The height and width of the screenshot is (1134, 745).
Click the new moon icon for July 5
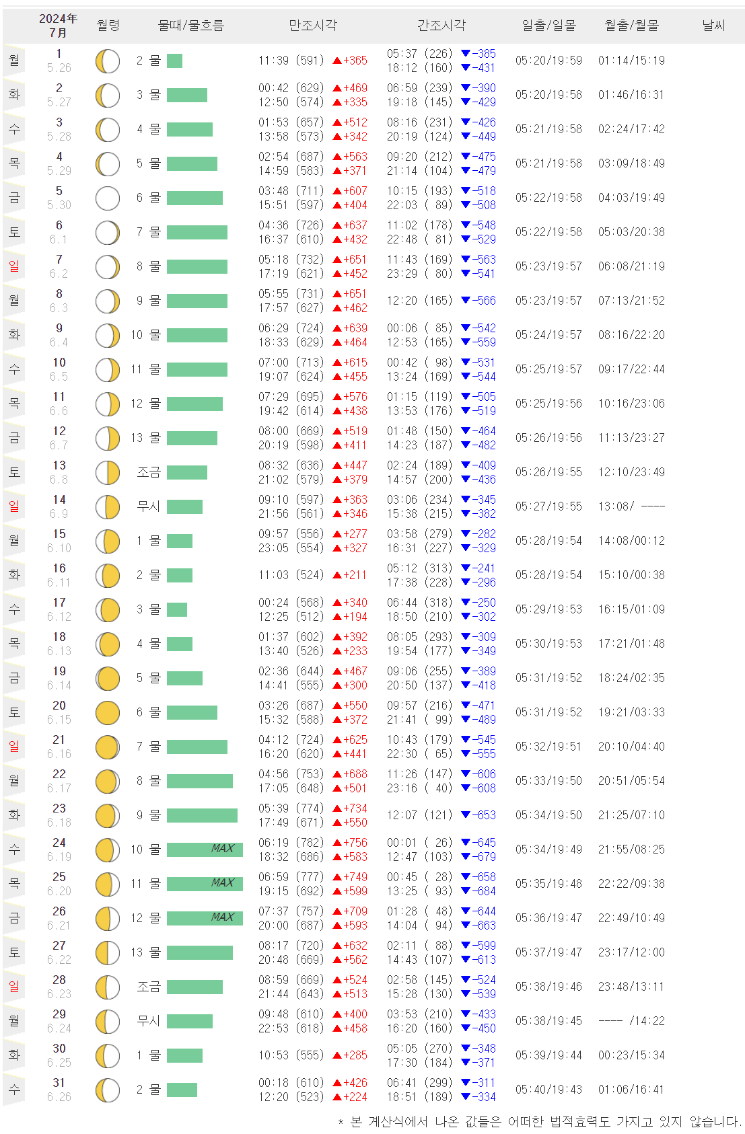[x=108, y=198]
